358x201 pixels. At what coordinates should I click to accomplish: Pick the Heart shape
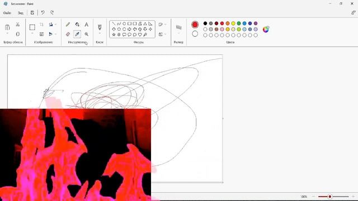click(140, 35)
